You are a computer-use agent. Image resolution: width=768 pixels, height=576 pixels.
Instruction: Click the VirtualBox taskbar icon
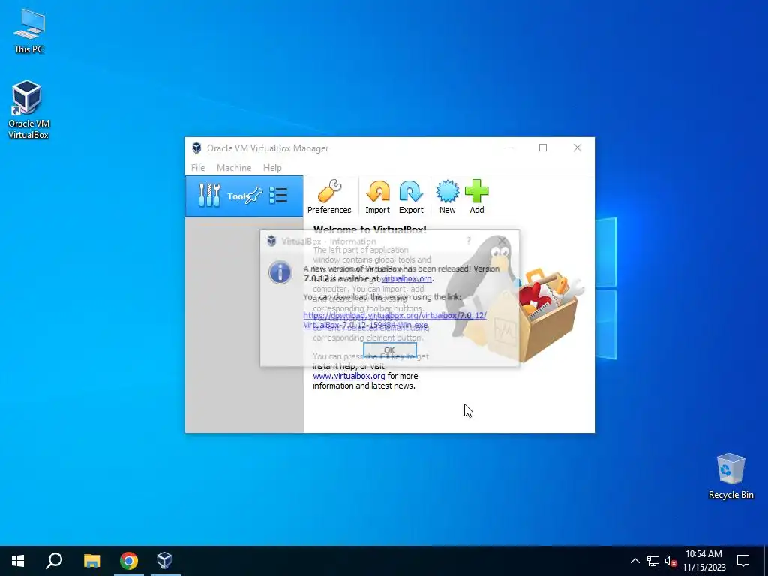[165, 561]
